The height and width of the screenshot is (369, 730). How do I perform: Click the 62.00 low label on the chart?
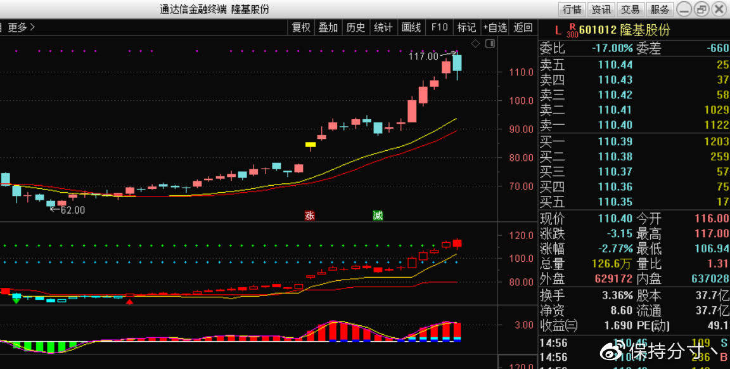pyautogui.click(x=73, y=210)
